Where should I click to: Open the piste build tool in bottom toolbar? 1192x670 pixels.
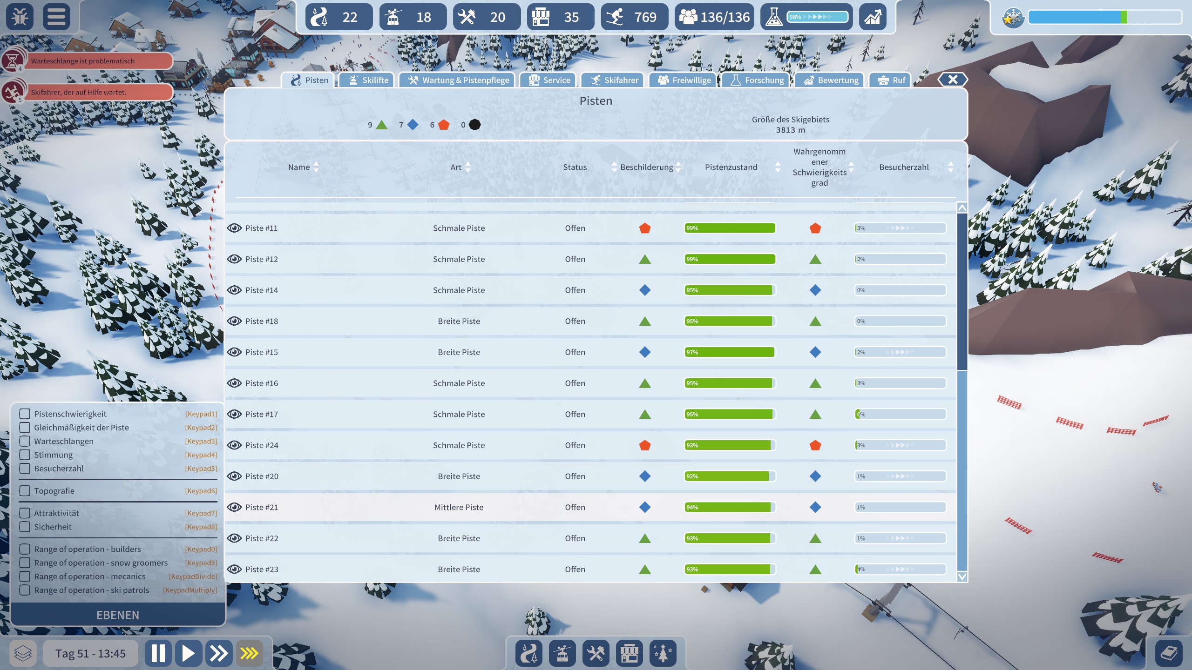tap(529, 653)
